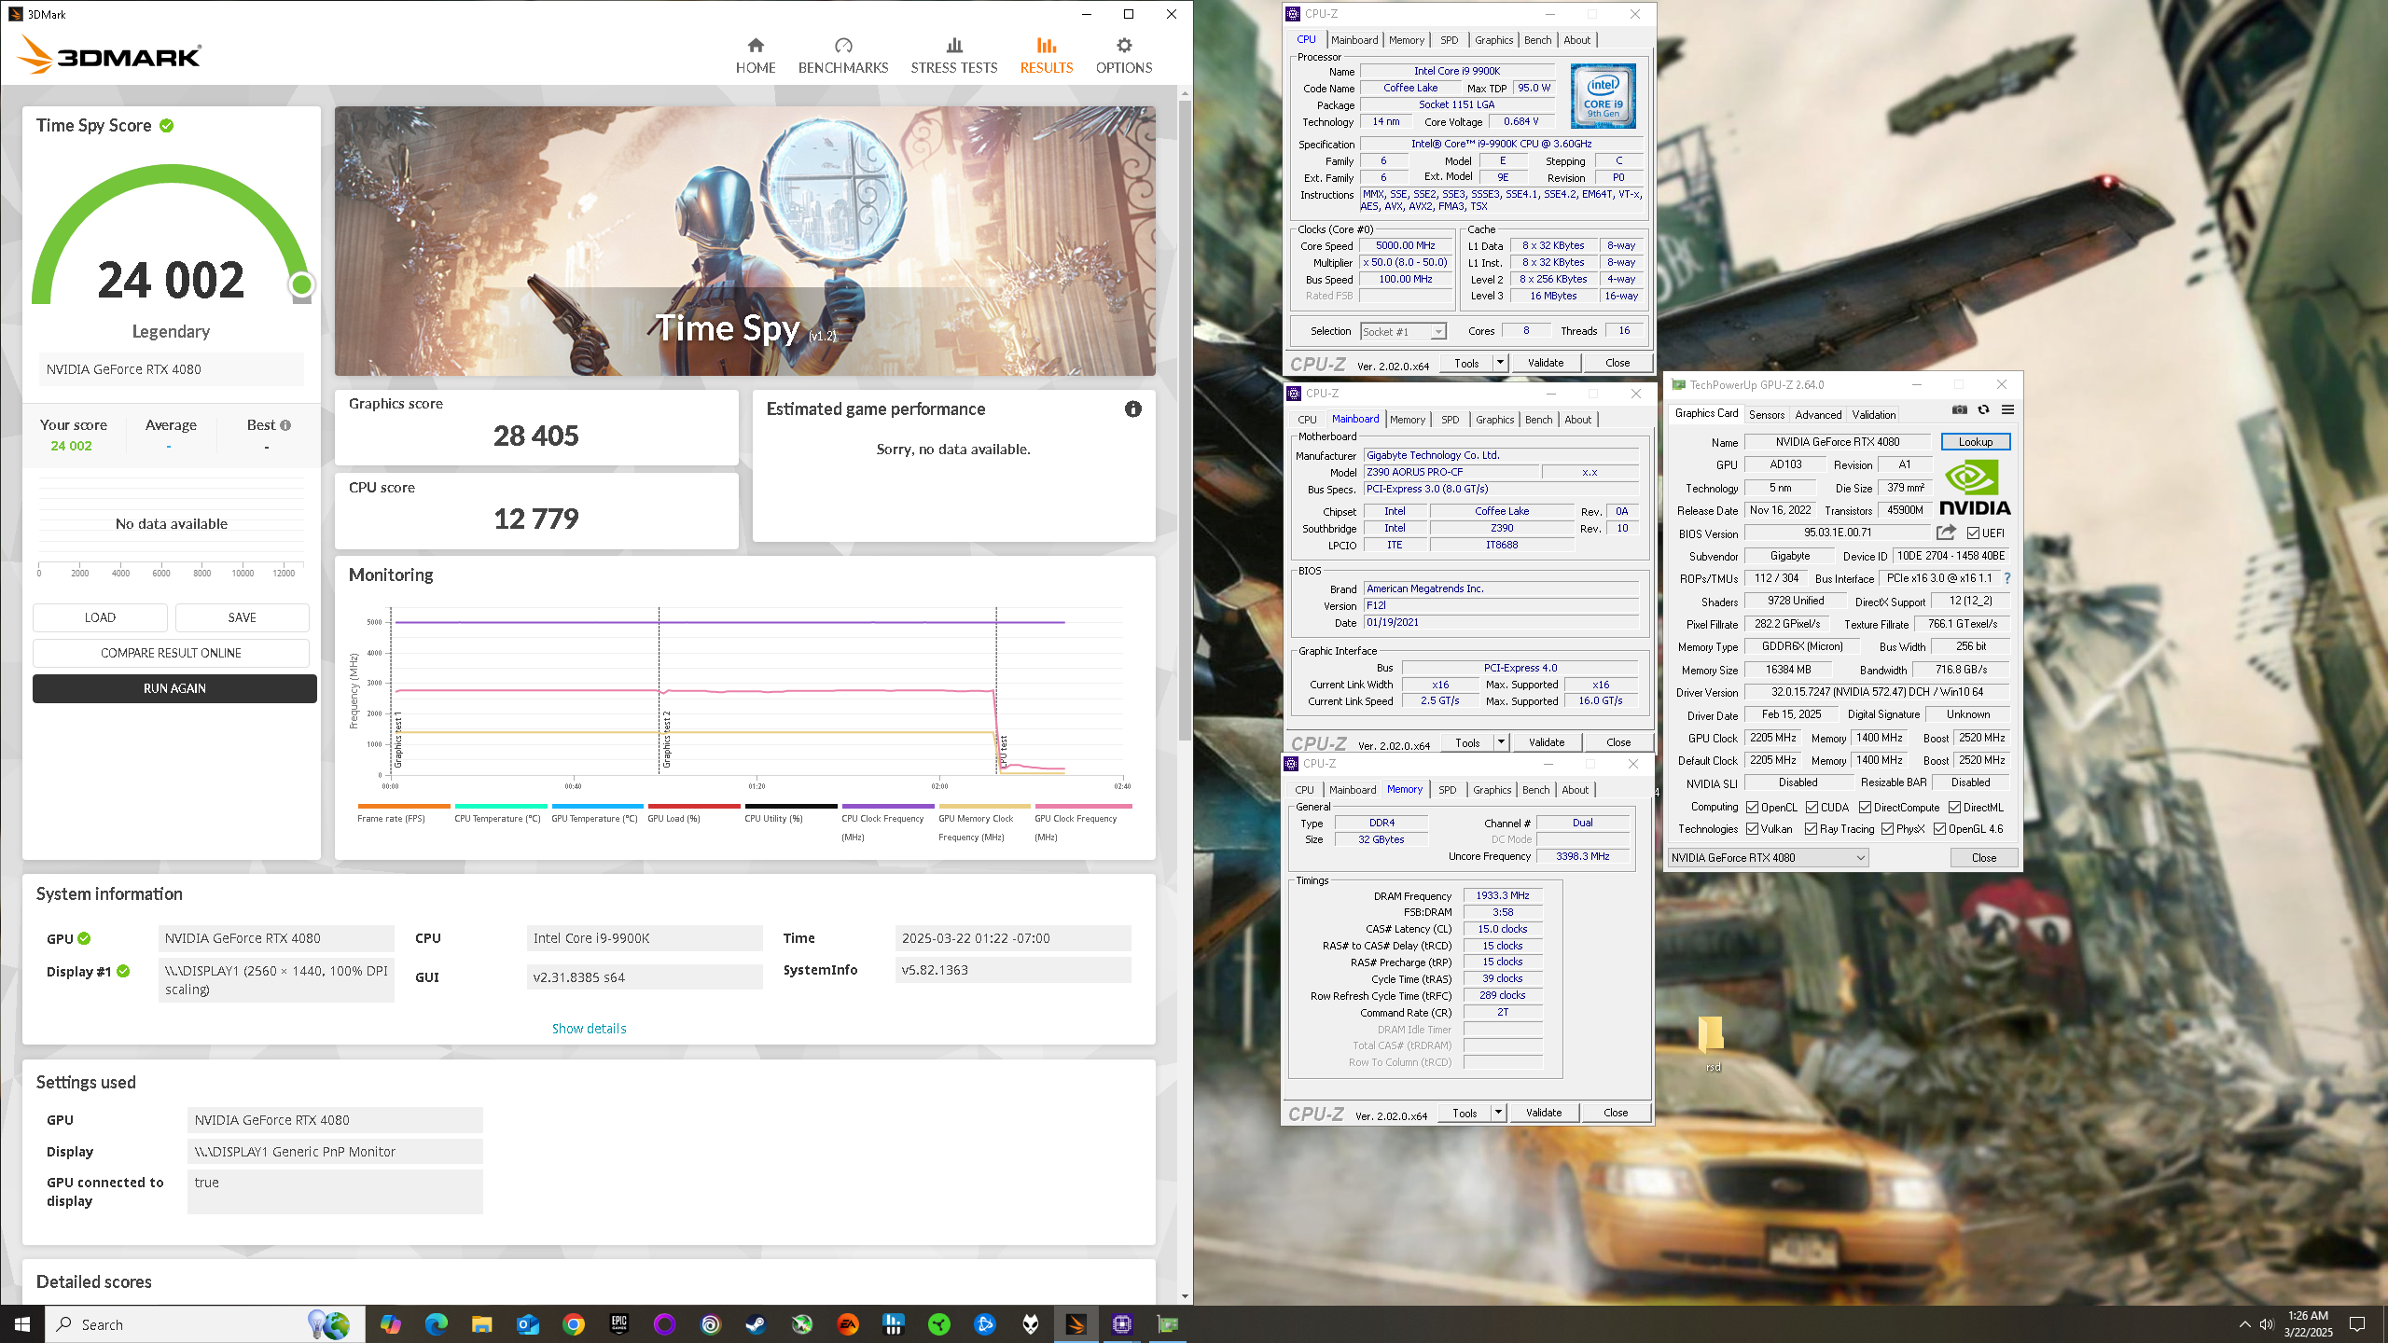Switch to Sensors tab in GPU-Z
Screen dimensions: 2388x1343
click(1766, 415)
